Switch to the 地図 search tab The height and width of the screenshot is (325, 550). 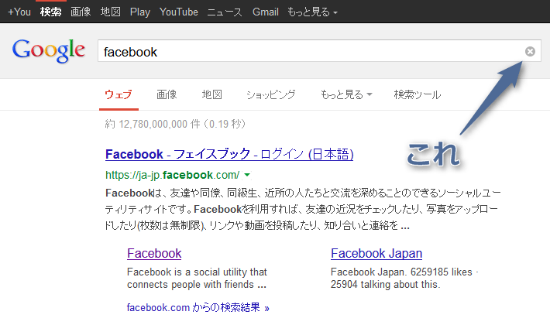point(211,94)
